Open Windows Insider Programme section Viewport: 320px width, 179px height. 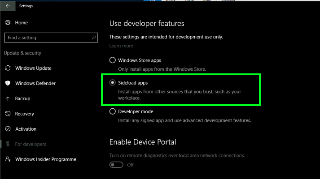point(45,159)
